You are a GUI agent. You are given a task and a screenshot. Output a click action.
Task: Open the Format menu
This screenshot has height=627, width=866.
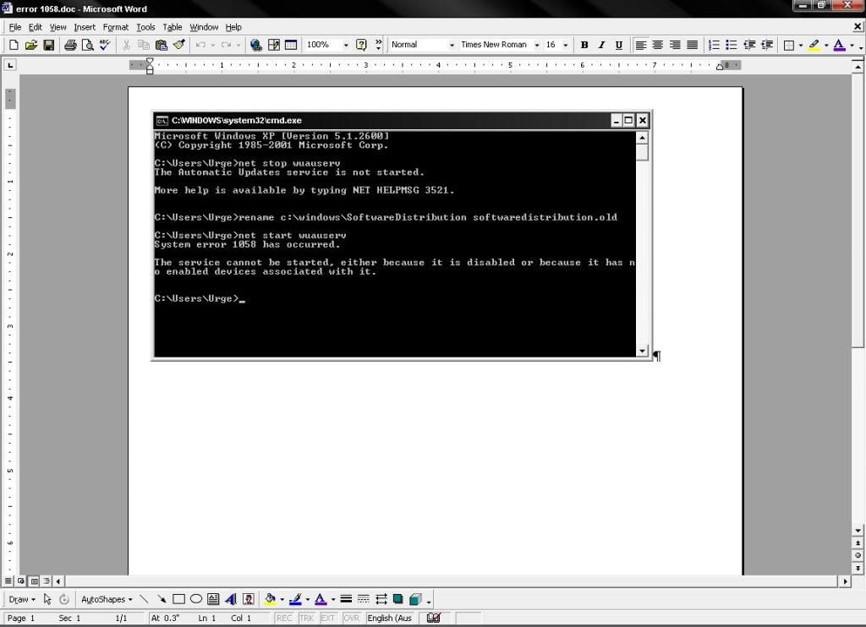(115, 27)
